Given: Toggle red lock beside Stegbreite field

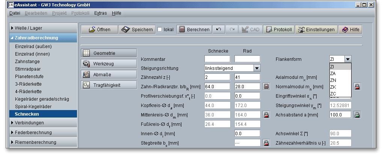Looking at the screenshot, I should tap(266, 143).
